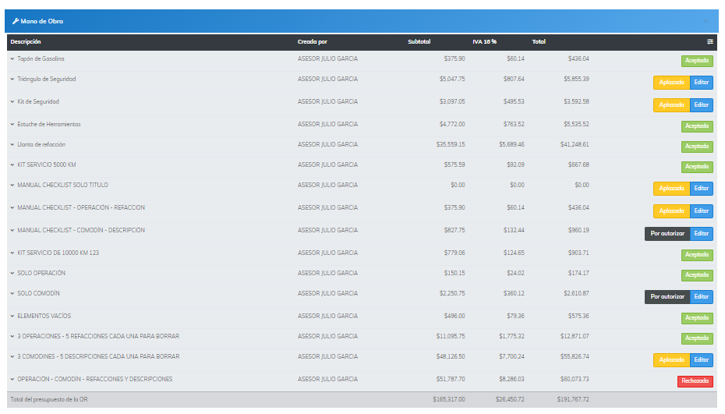
Task: Edit the Kit de Seguridad item
Action: (702, 105)
